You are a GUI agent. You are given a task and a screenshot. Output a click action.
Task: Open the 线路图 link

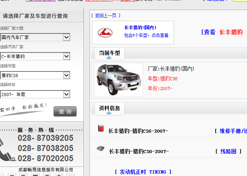click(x=228, y=151)
